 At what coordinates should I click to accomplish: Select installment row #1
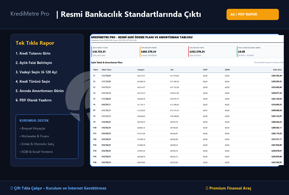tap(187, 76)
